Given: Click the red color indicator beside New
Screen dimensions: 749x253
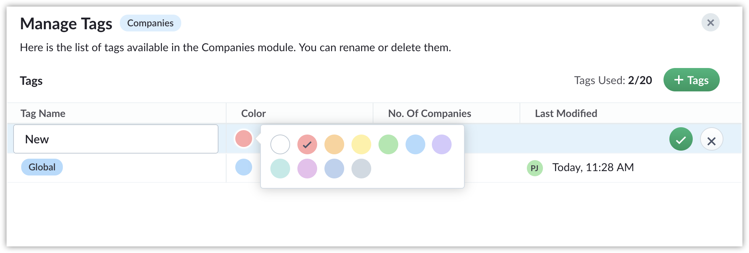Looking at the screenshot, I should click(244, 139).
